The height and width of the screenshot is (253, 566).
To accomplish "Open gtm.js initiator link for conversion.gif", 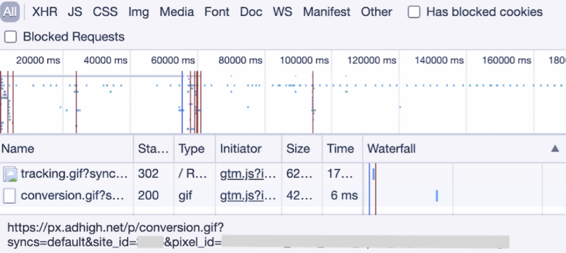I will click(x=249, y=196).
